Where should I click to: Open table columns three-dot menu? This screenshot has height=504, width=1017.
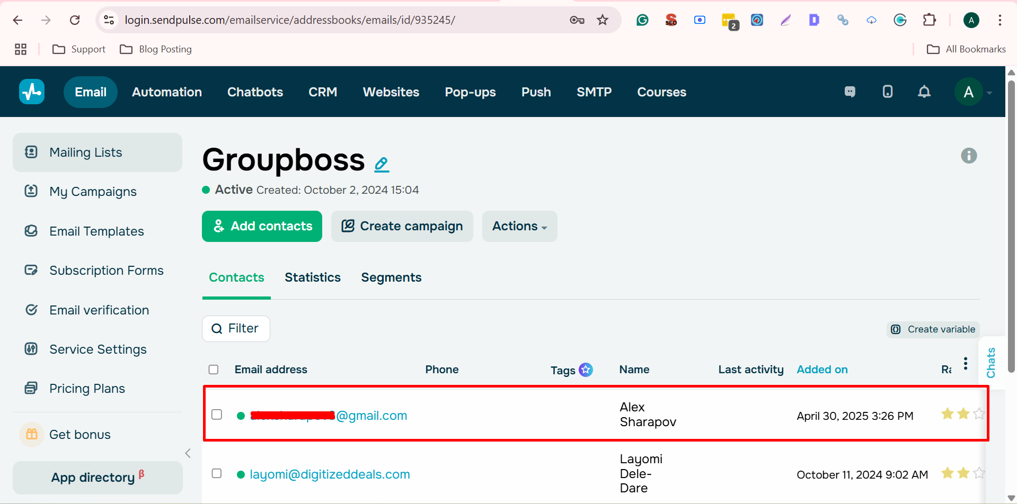pyautogui.click(x=966, y=363)
